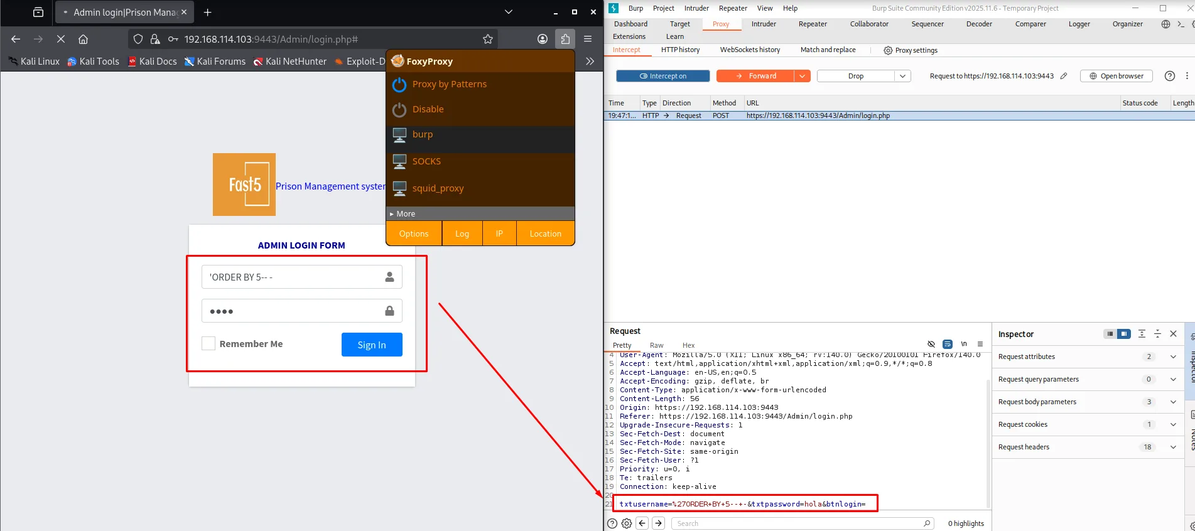This screenshot has height=531, width=1195.
Task: Click the request Search field
Action: tap(803, 523)
